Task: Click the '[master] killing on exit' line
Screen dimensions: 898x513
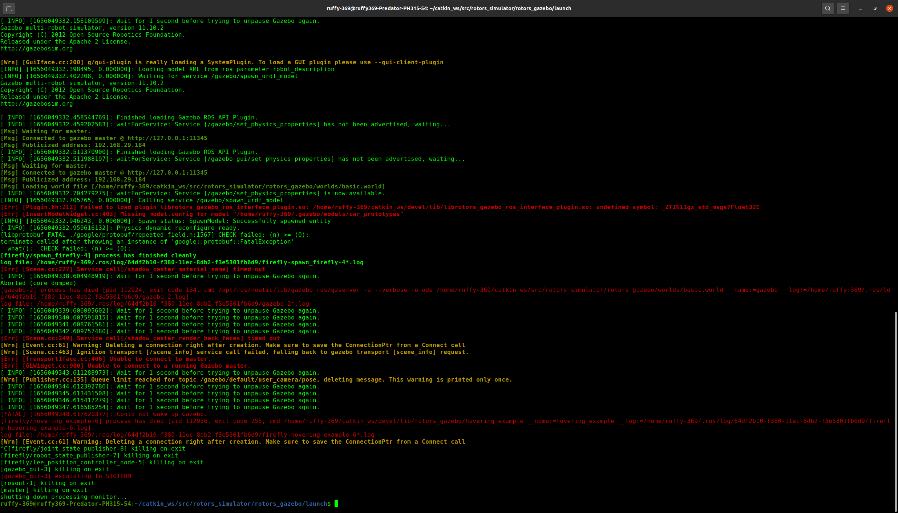Action: pos(44,490)
